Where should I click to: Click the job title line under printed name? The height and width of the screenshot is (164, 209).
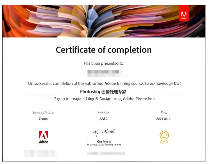tap(104, 145)
